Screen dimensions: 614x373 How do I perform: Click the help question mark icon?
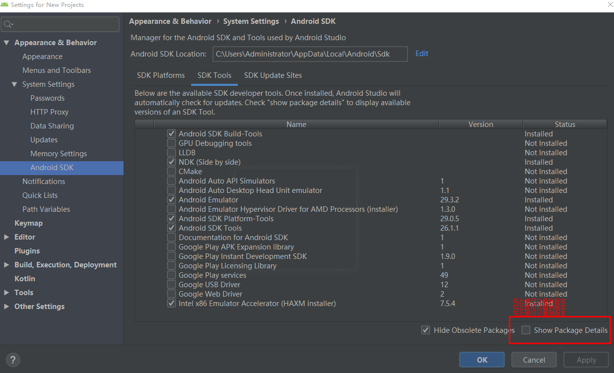(13, 360)
